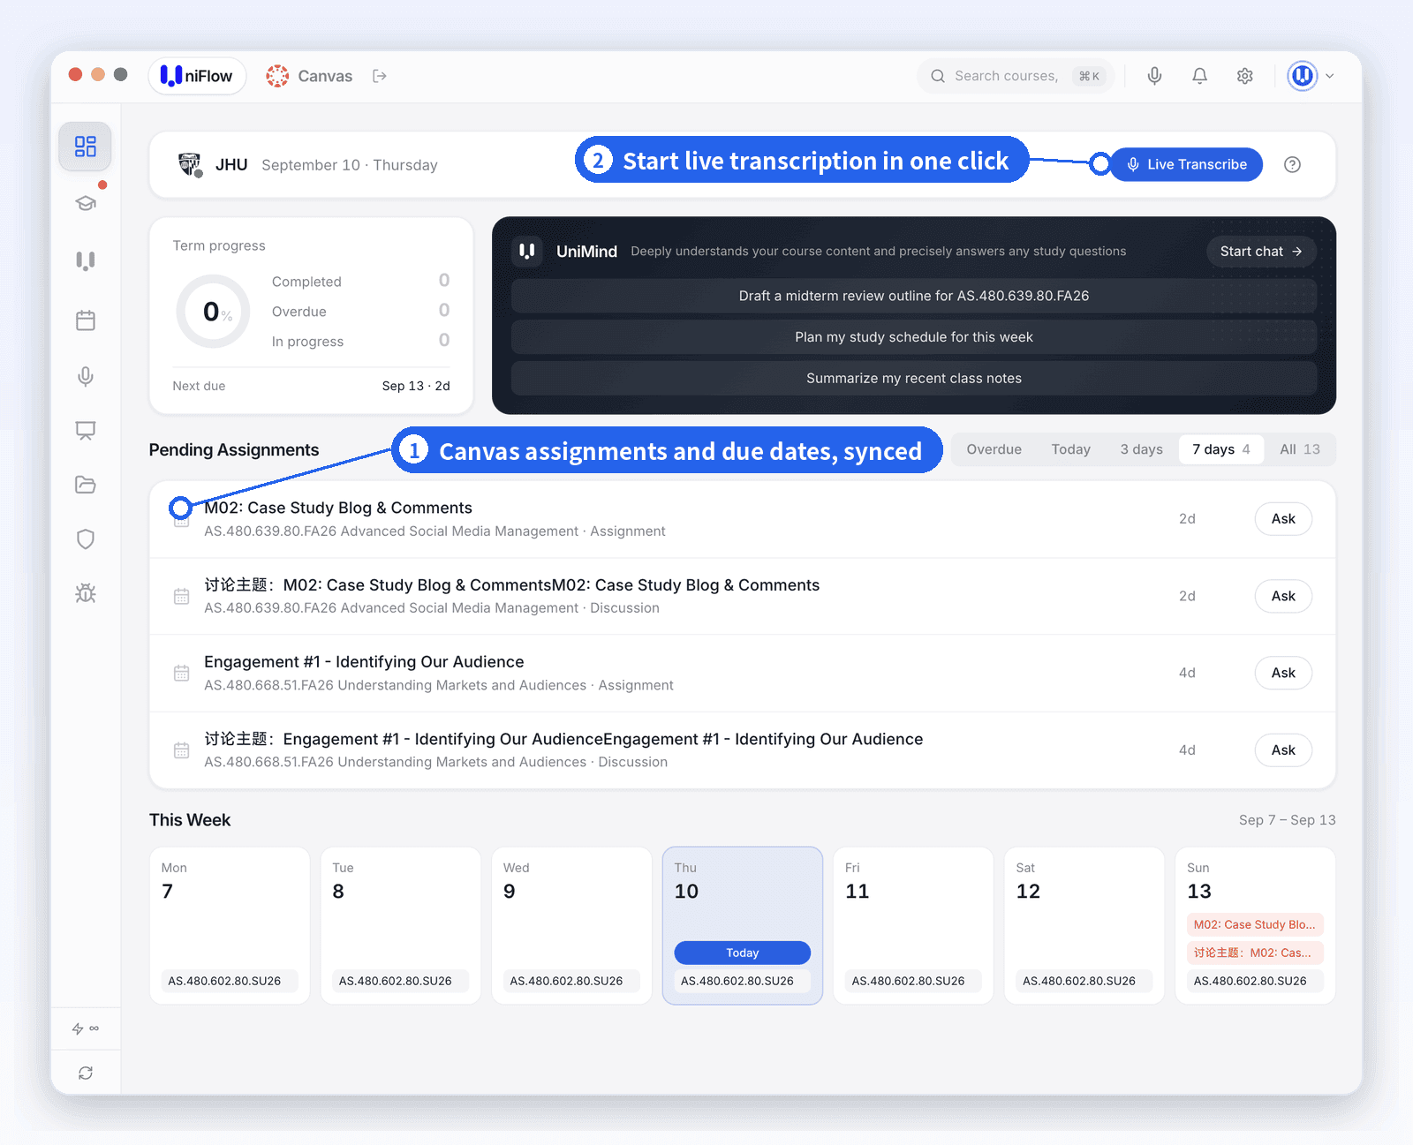Image resolution: width=1413 pixels, height=1145 pixels.
Task: Choose Summarize my recent class notes suggestion
Action: [914, 378]
